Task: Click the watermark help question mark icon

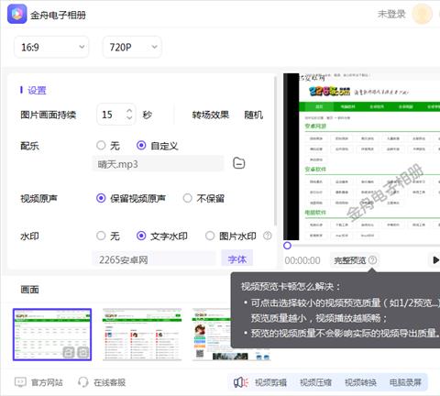Action: [268, 236]
